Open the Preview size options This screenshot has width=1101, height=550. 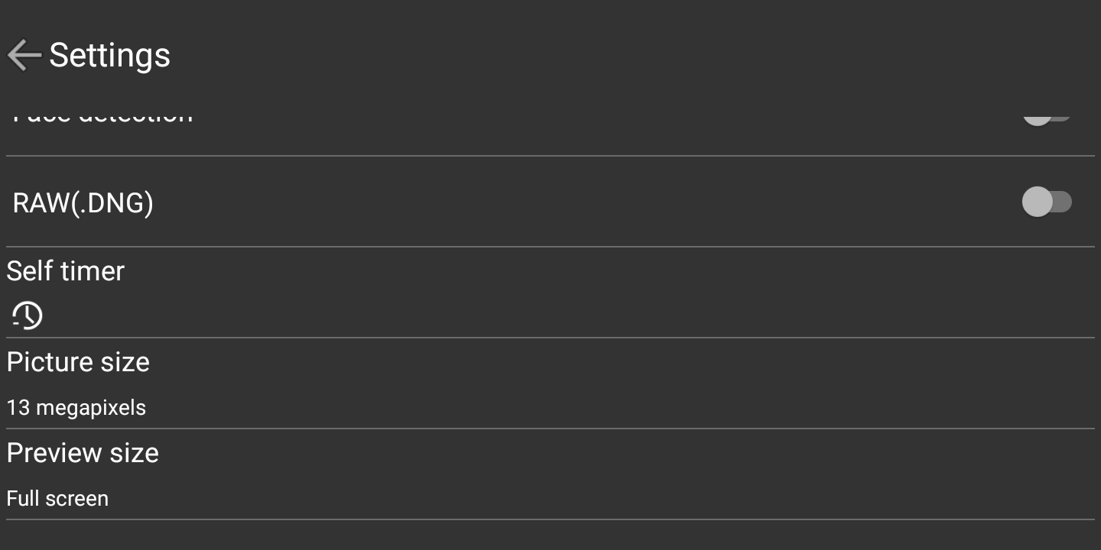point(550,474)
